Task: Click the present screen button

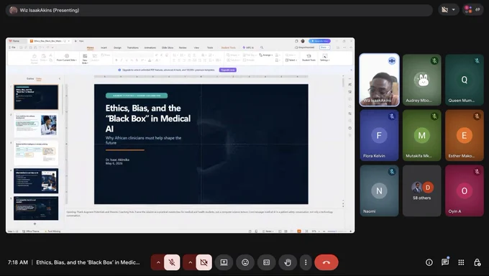Action: [x=224, y=262]
